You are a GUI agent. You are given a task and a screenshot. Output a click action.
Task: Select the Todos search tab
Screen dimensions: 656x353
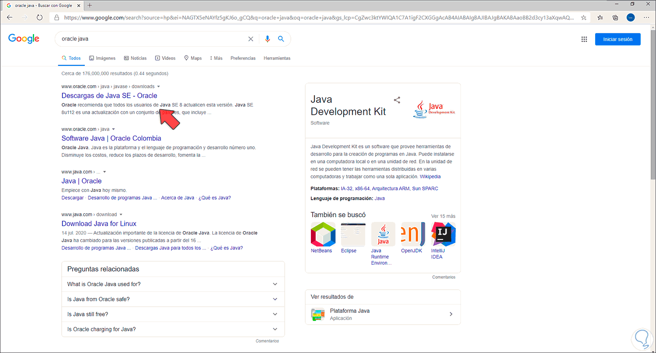71,58
